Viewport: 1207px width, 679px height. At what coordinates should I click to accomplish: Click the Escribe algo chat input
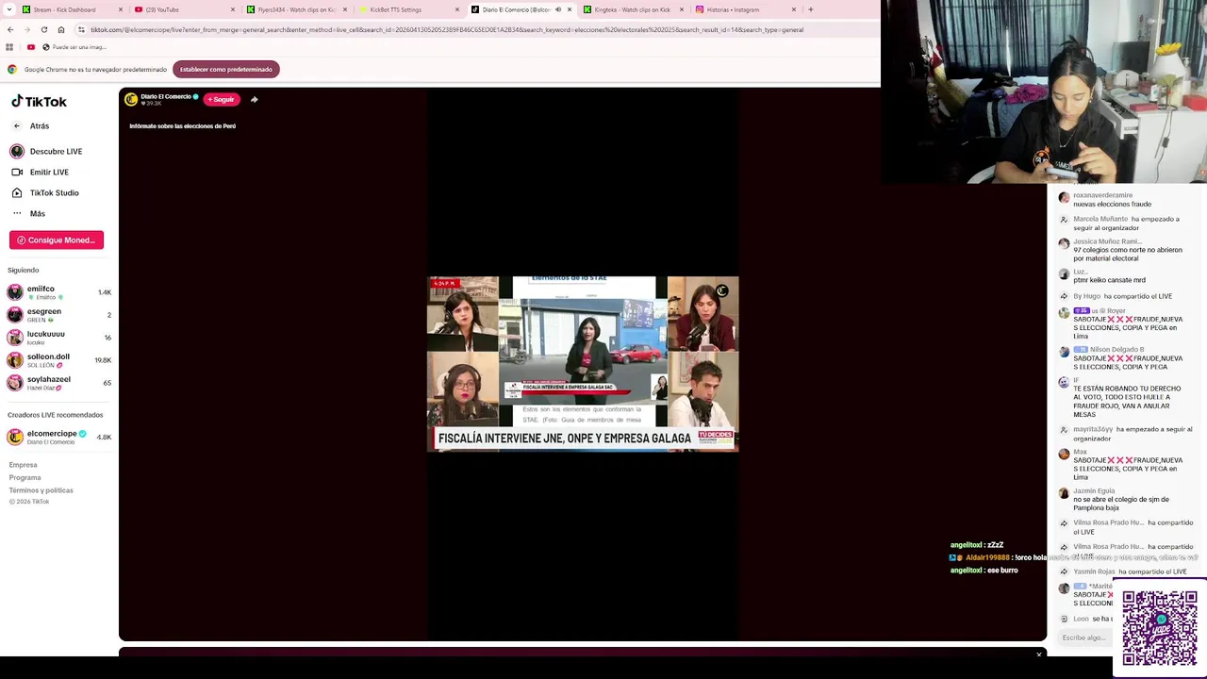tap(1084, 638)
